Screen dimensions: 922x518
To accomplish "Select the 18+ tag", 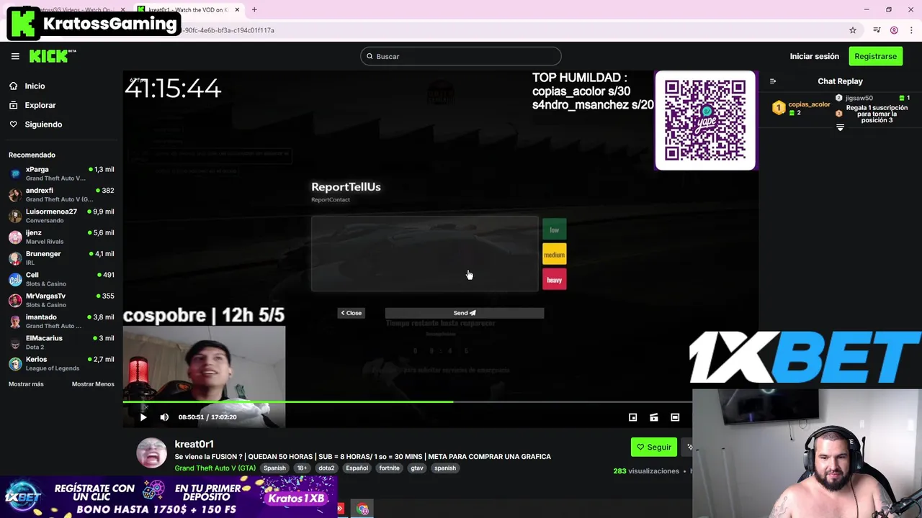I will (x=302, y=468).
